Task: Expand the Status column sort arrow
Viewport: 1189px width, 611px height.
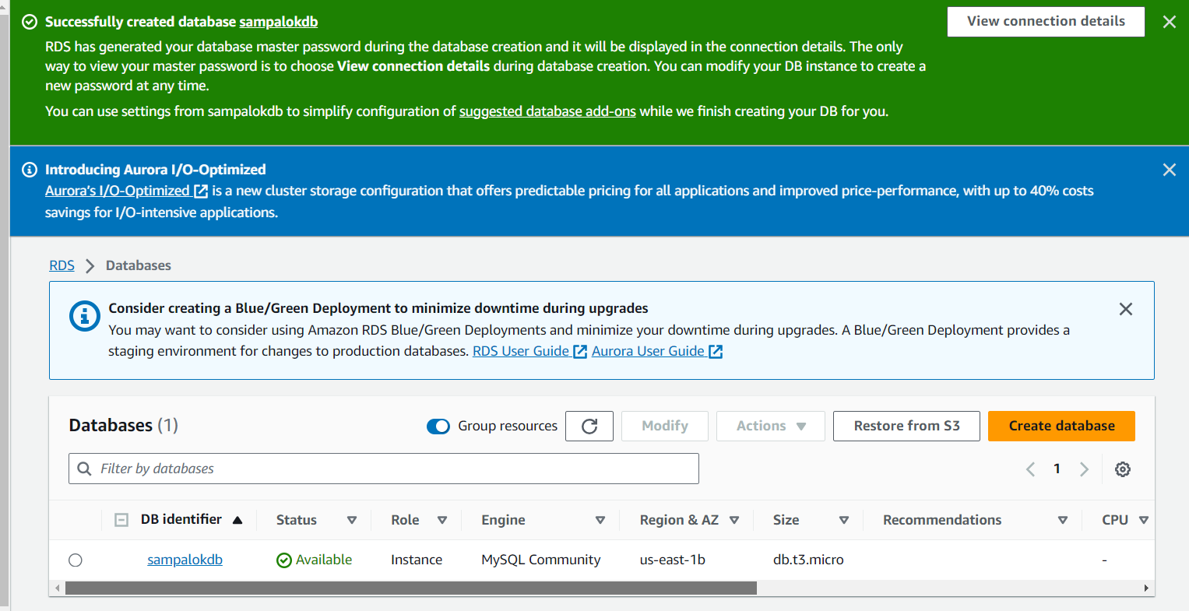Action: coord(352,520)
